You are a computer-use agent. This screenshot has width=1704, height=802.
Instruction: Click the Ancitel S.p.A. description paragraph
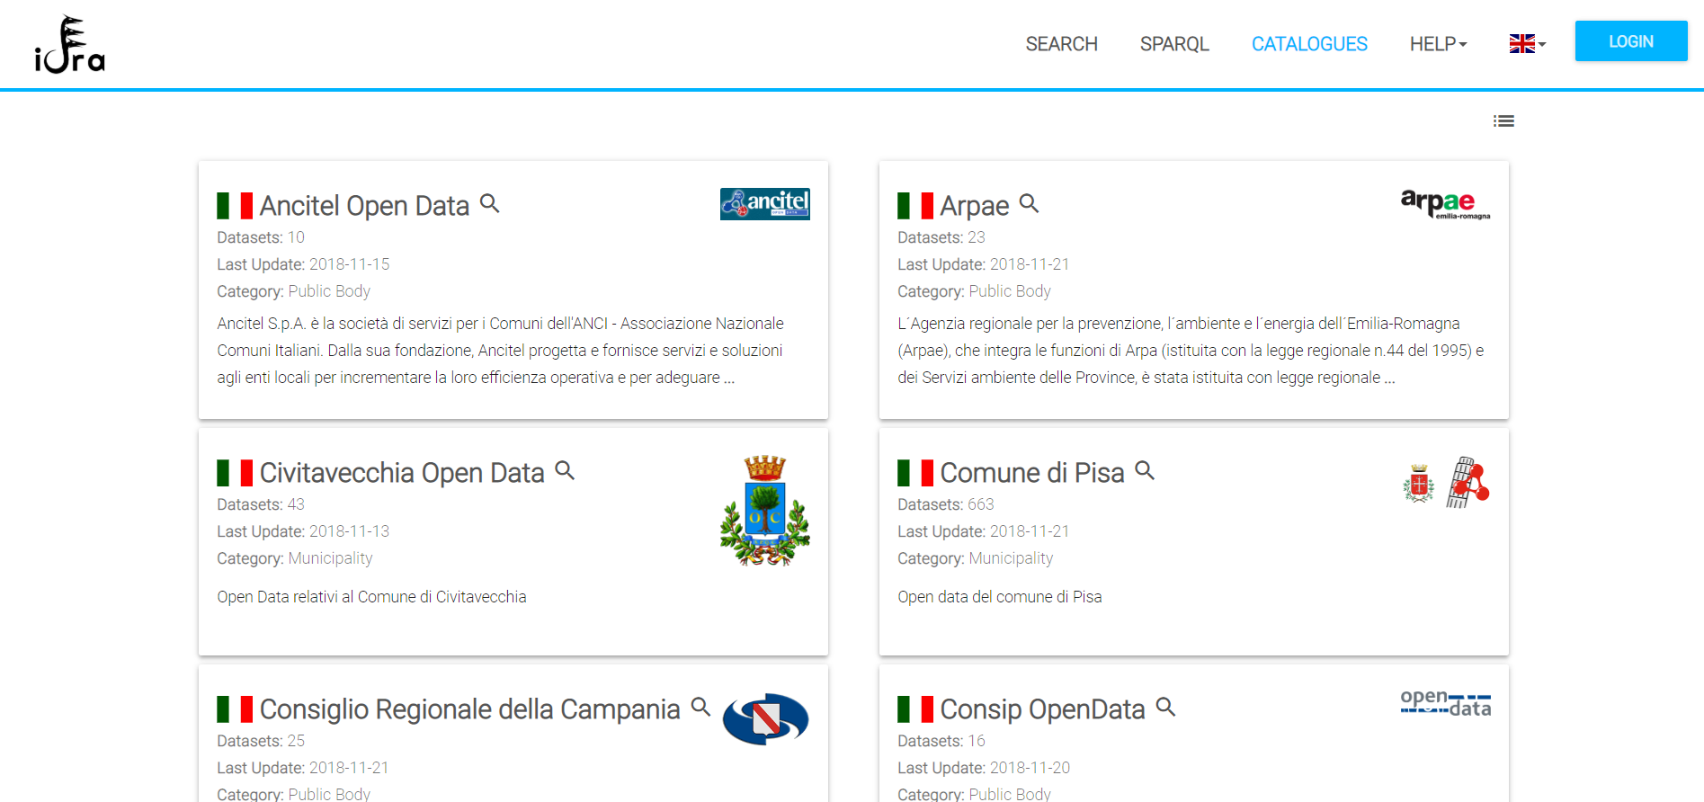click(500, 351)
